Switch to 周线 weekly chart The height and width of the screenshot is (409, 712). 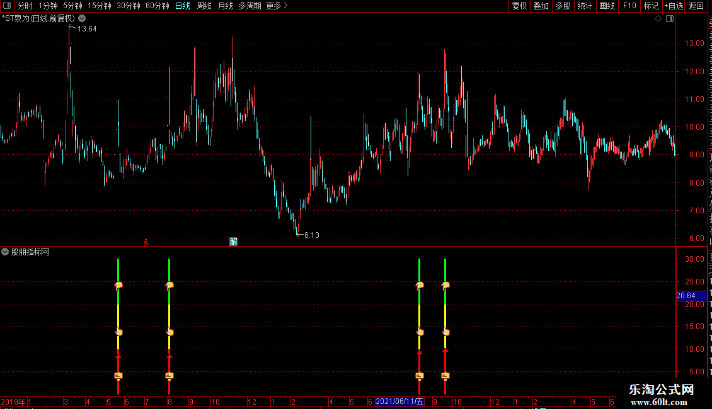204,6
